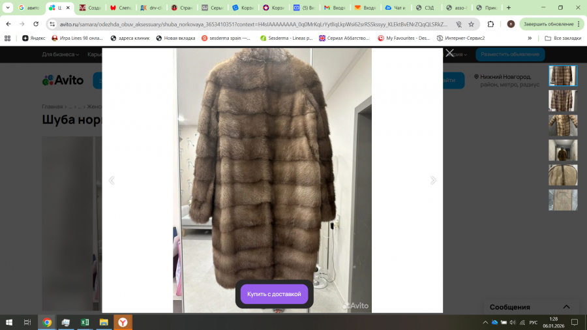Open Excel from the Windows taskbar
The width and height of the screenshot is (587, 330).
click(85, 322)
